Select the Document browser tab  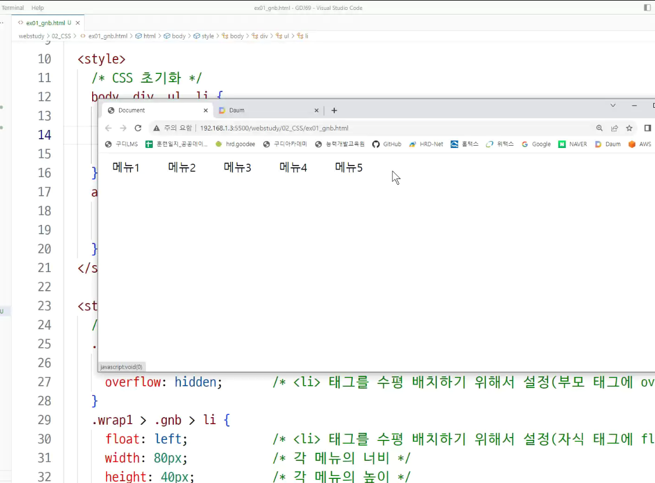(x=158, y=111)
